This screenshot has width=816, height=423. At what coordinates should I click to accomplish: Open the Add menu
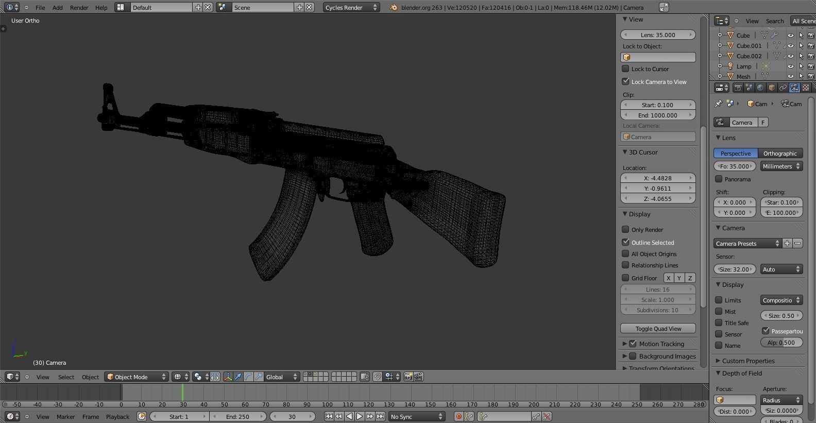click(x=58, y=7)
